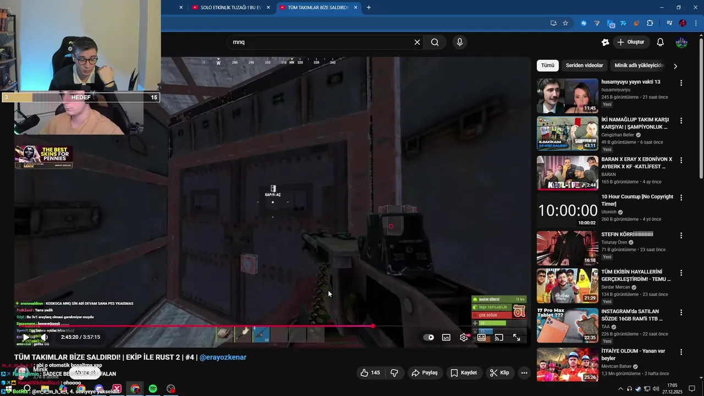Open options for BARAN X ERAY video

click(x=681, y=160)
